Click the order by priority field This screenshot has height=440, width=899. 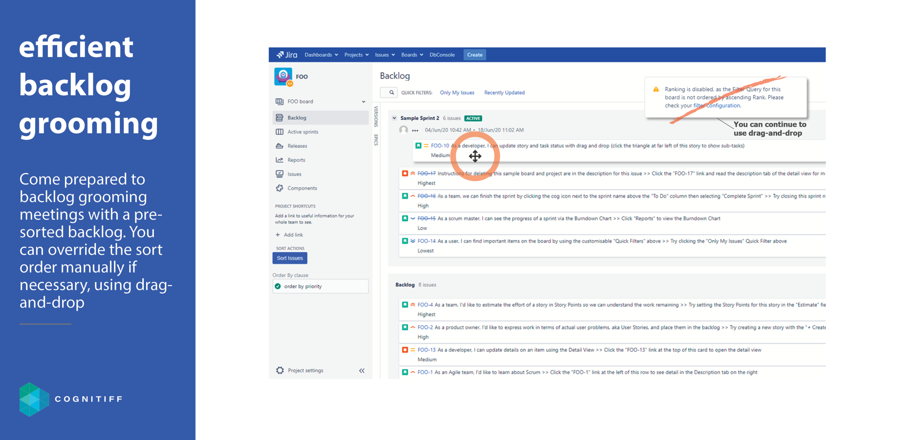pos(320,286)
